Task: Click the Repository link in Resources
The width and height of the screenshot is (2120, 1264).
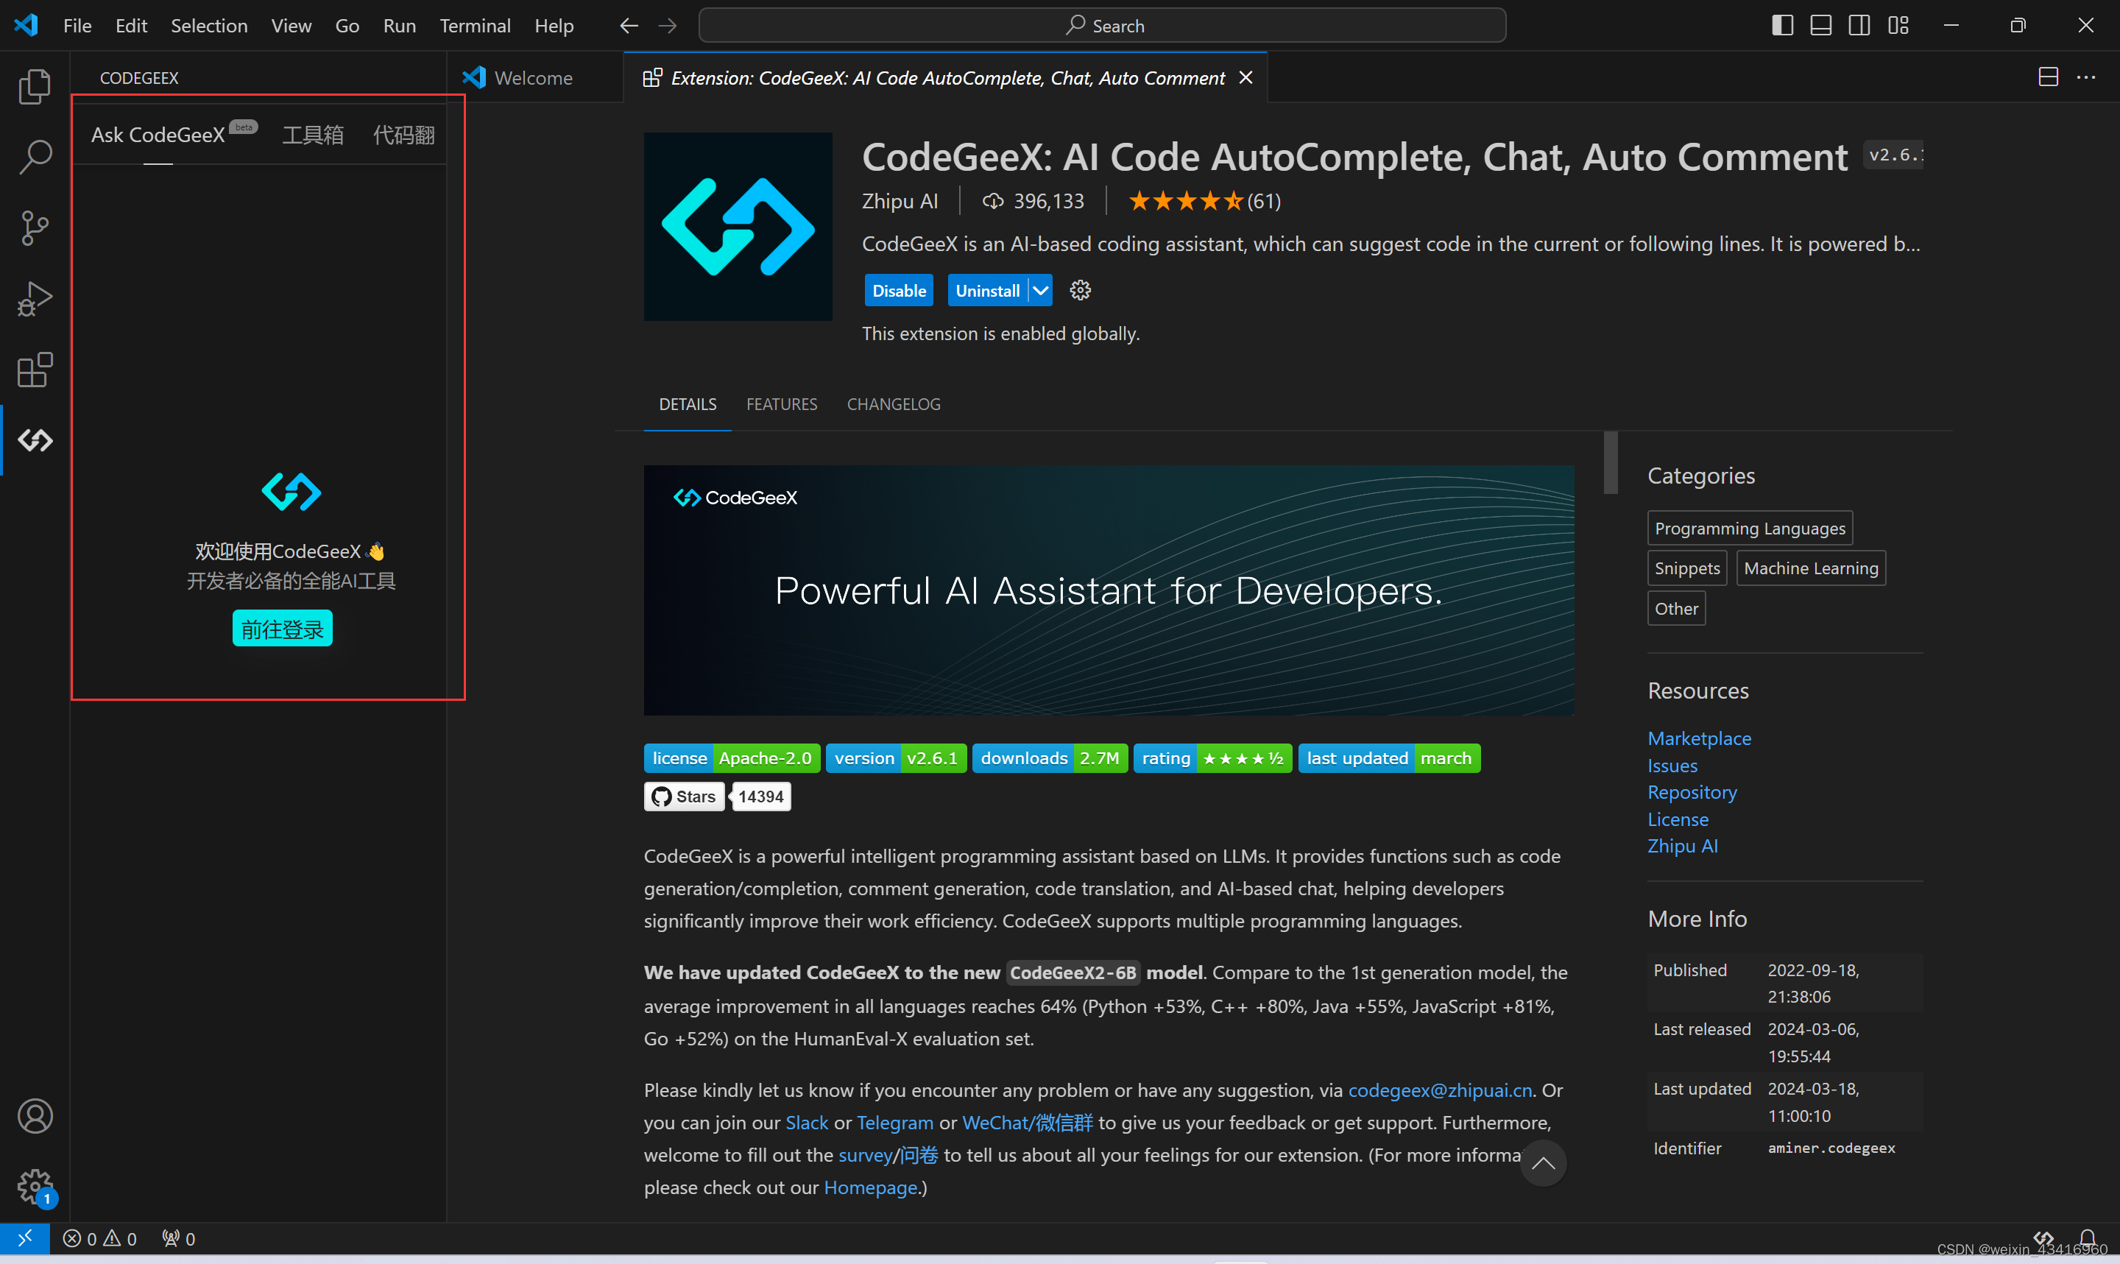Action: [x=1691, y=791]
